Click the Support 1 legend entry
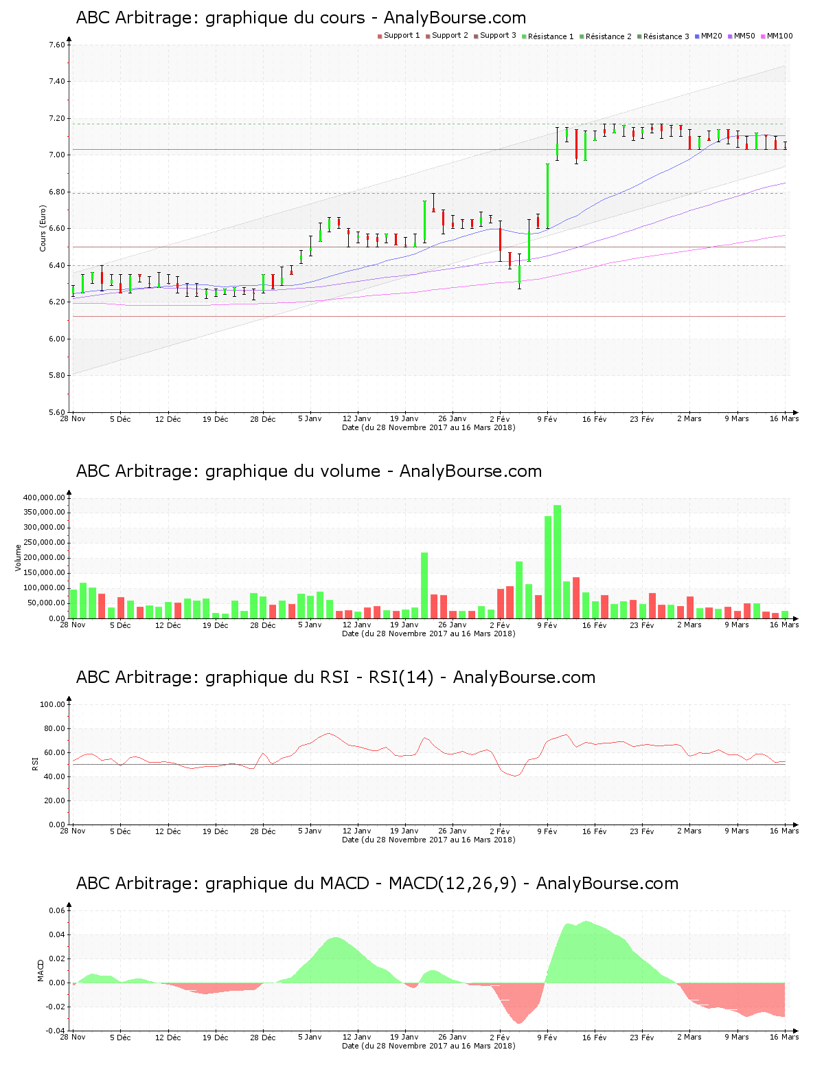Image resolution: width=824 pixels, height=1065 pixels. pyautogui.click(x=398, y=36)
